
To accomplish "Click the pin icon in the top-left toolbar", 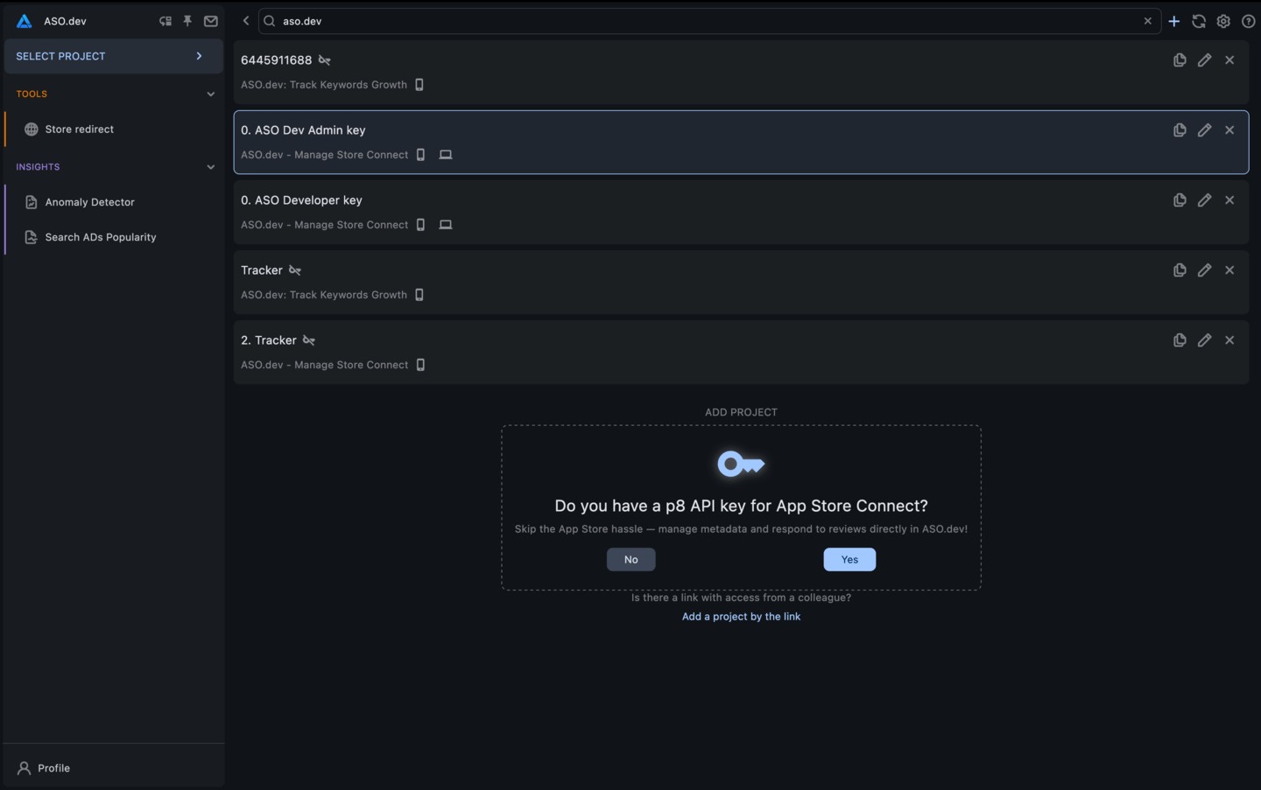I will coord(187,20).
